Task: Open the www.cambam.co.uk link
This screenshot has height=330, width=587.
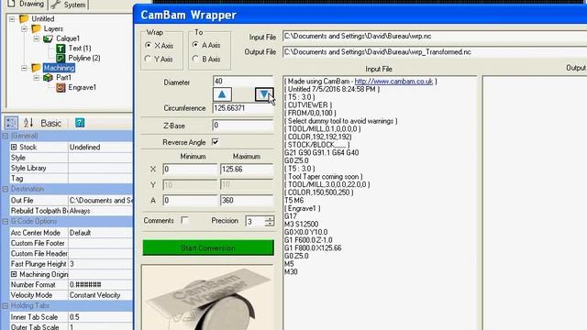Action: coord(393,82)
